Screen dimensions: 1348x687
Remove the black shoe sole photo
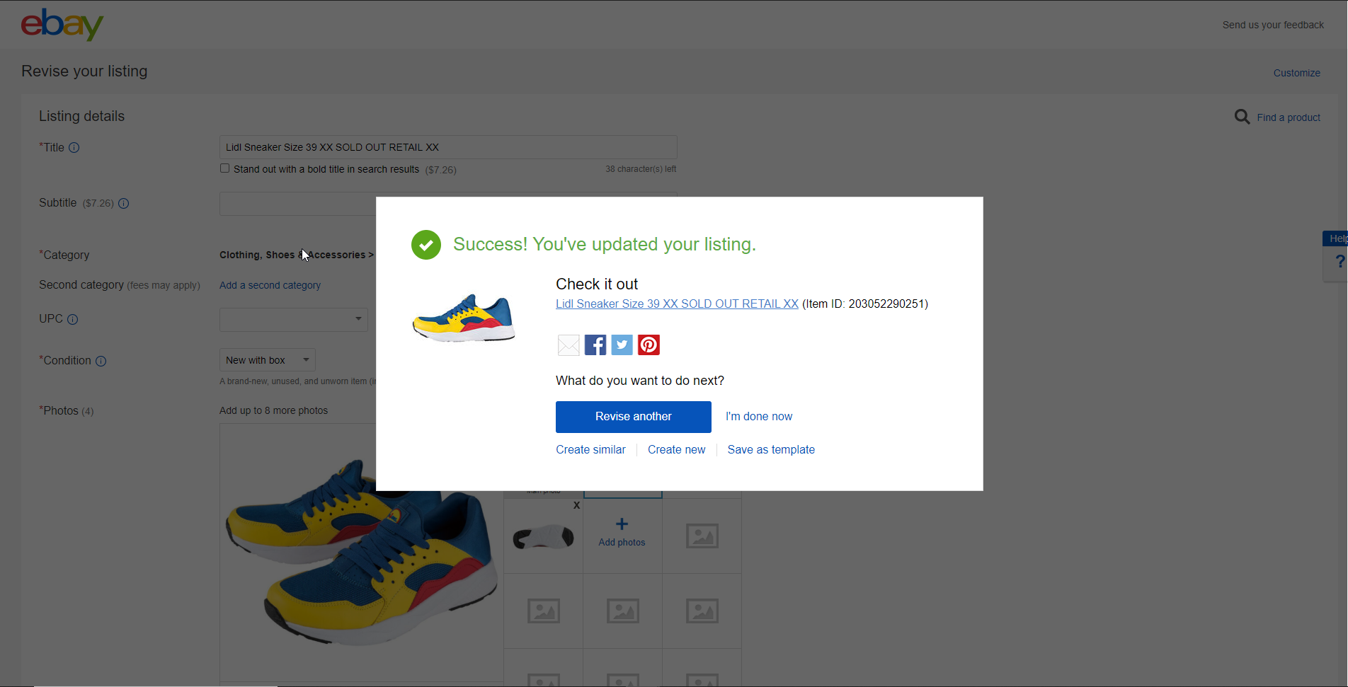[x=576, y=505]
